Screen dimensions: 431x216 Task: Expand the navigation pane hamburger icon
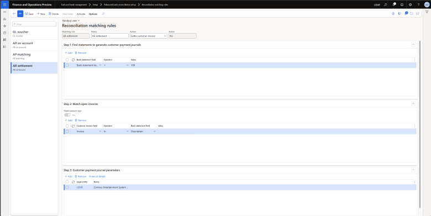pos(4,12)
